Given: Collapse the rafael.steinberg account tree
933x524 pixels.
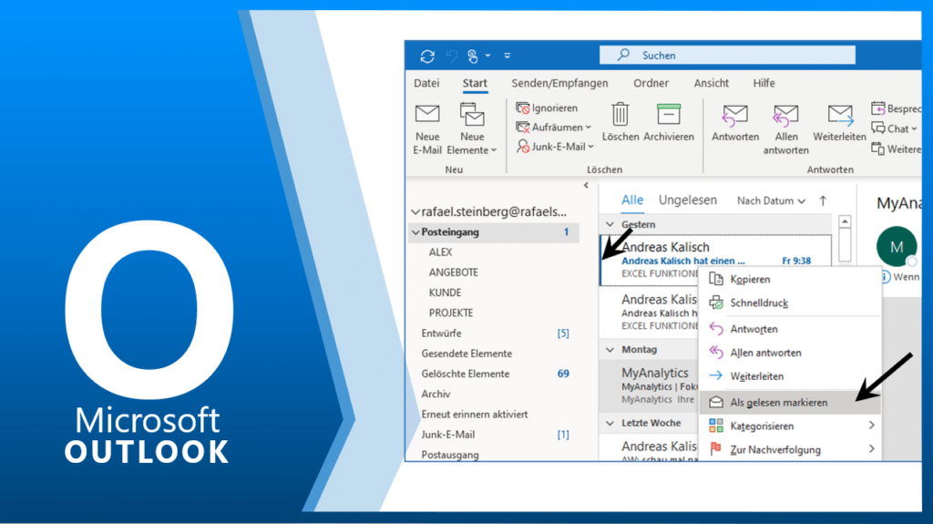Looking at the screenshot, I should click(415, 212).
